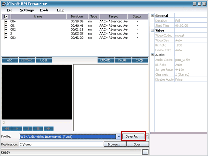
Task: Sort by the Duration column header
Action: point(77,17)
